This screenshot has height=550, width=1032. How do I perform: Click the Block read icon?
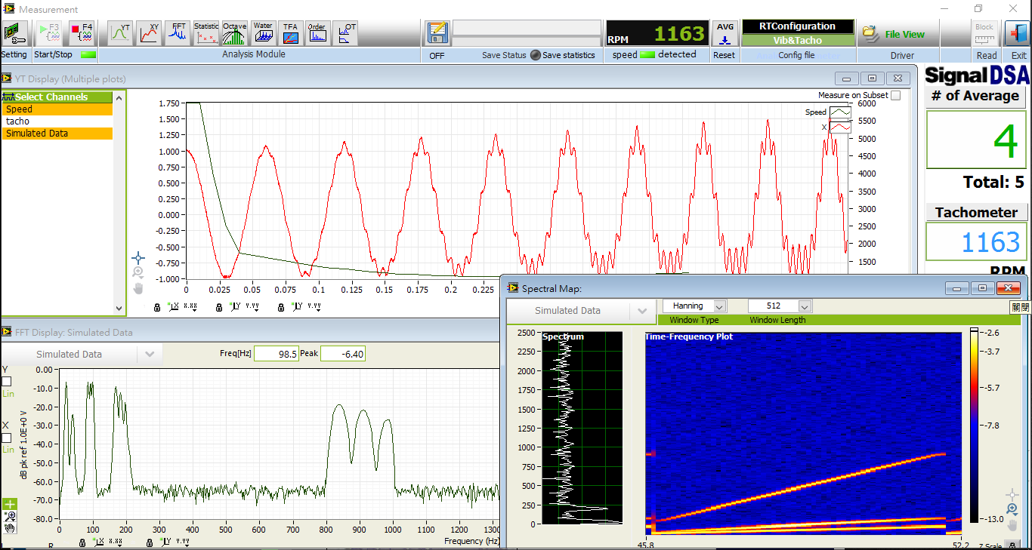coord(984,34)
